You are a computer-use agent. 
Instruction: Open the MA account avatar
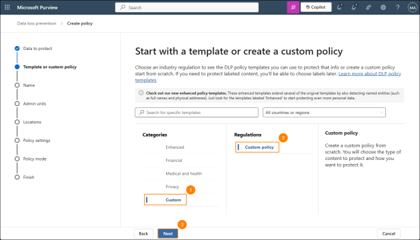point(412,7)
